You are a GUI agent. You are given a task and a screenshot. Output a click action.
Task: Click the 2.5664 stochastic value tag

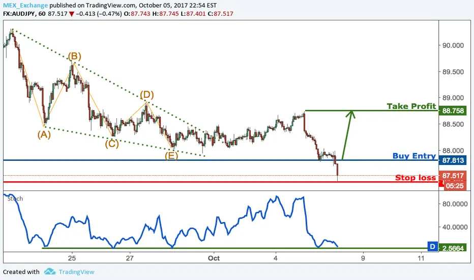point(453,248)
